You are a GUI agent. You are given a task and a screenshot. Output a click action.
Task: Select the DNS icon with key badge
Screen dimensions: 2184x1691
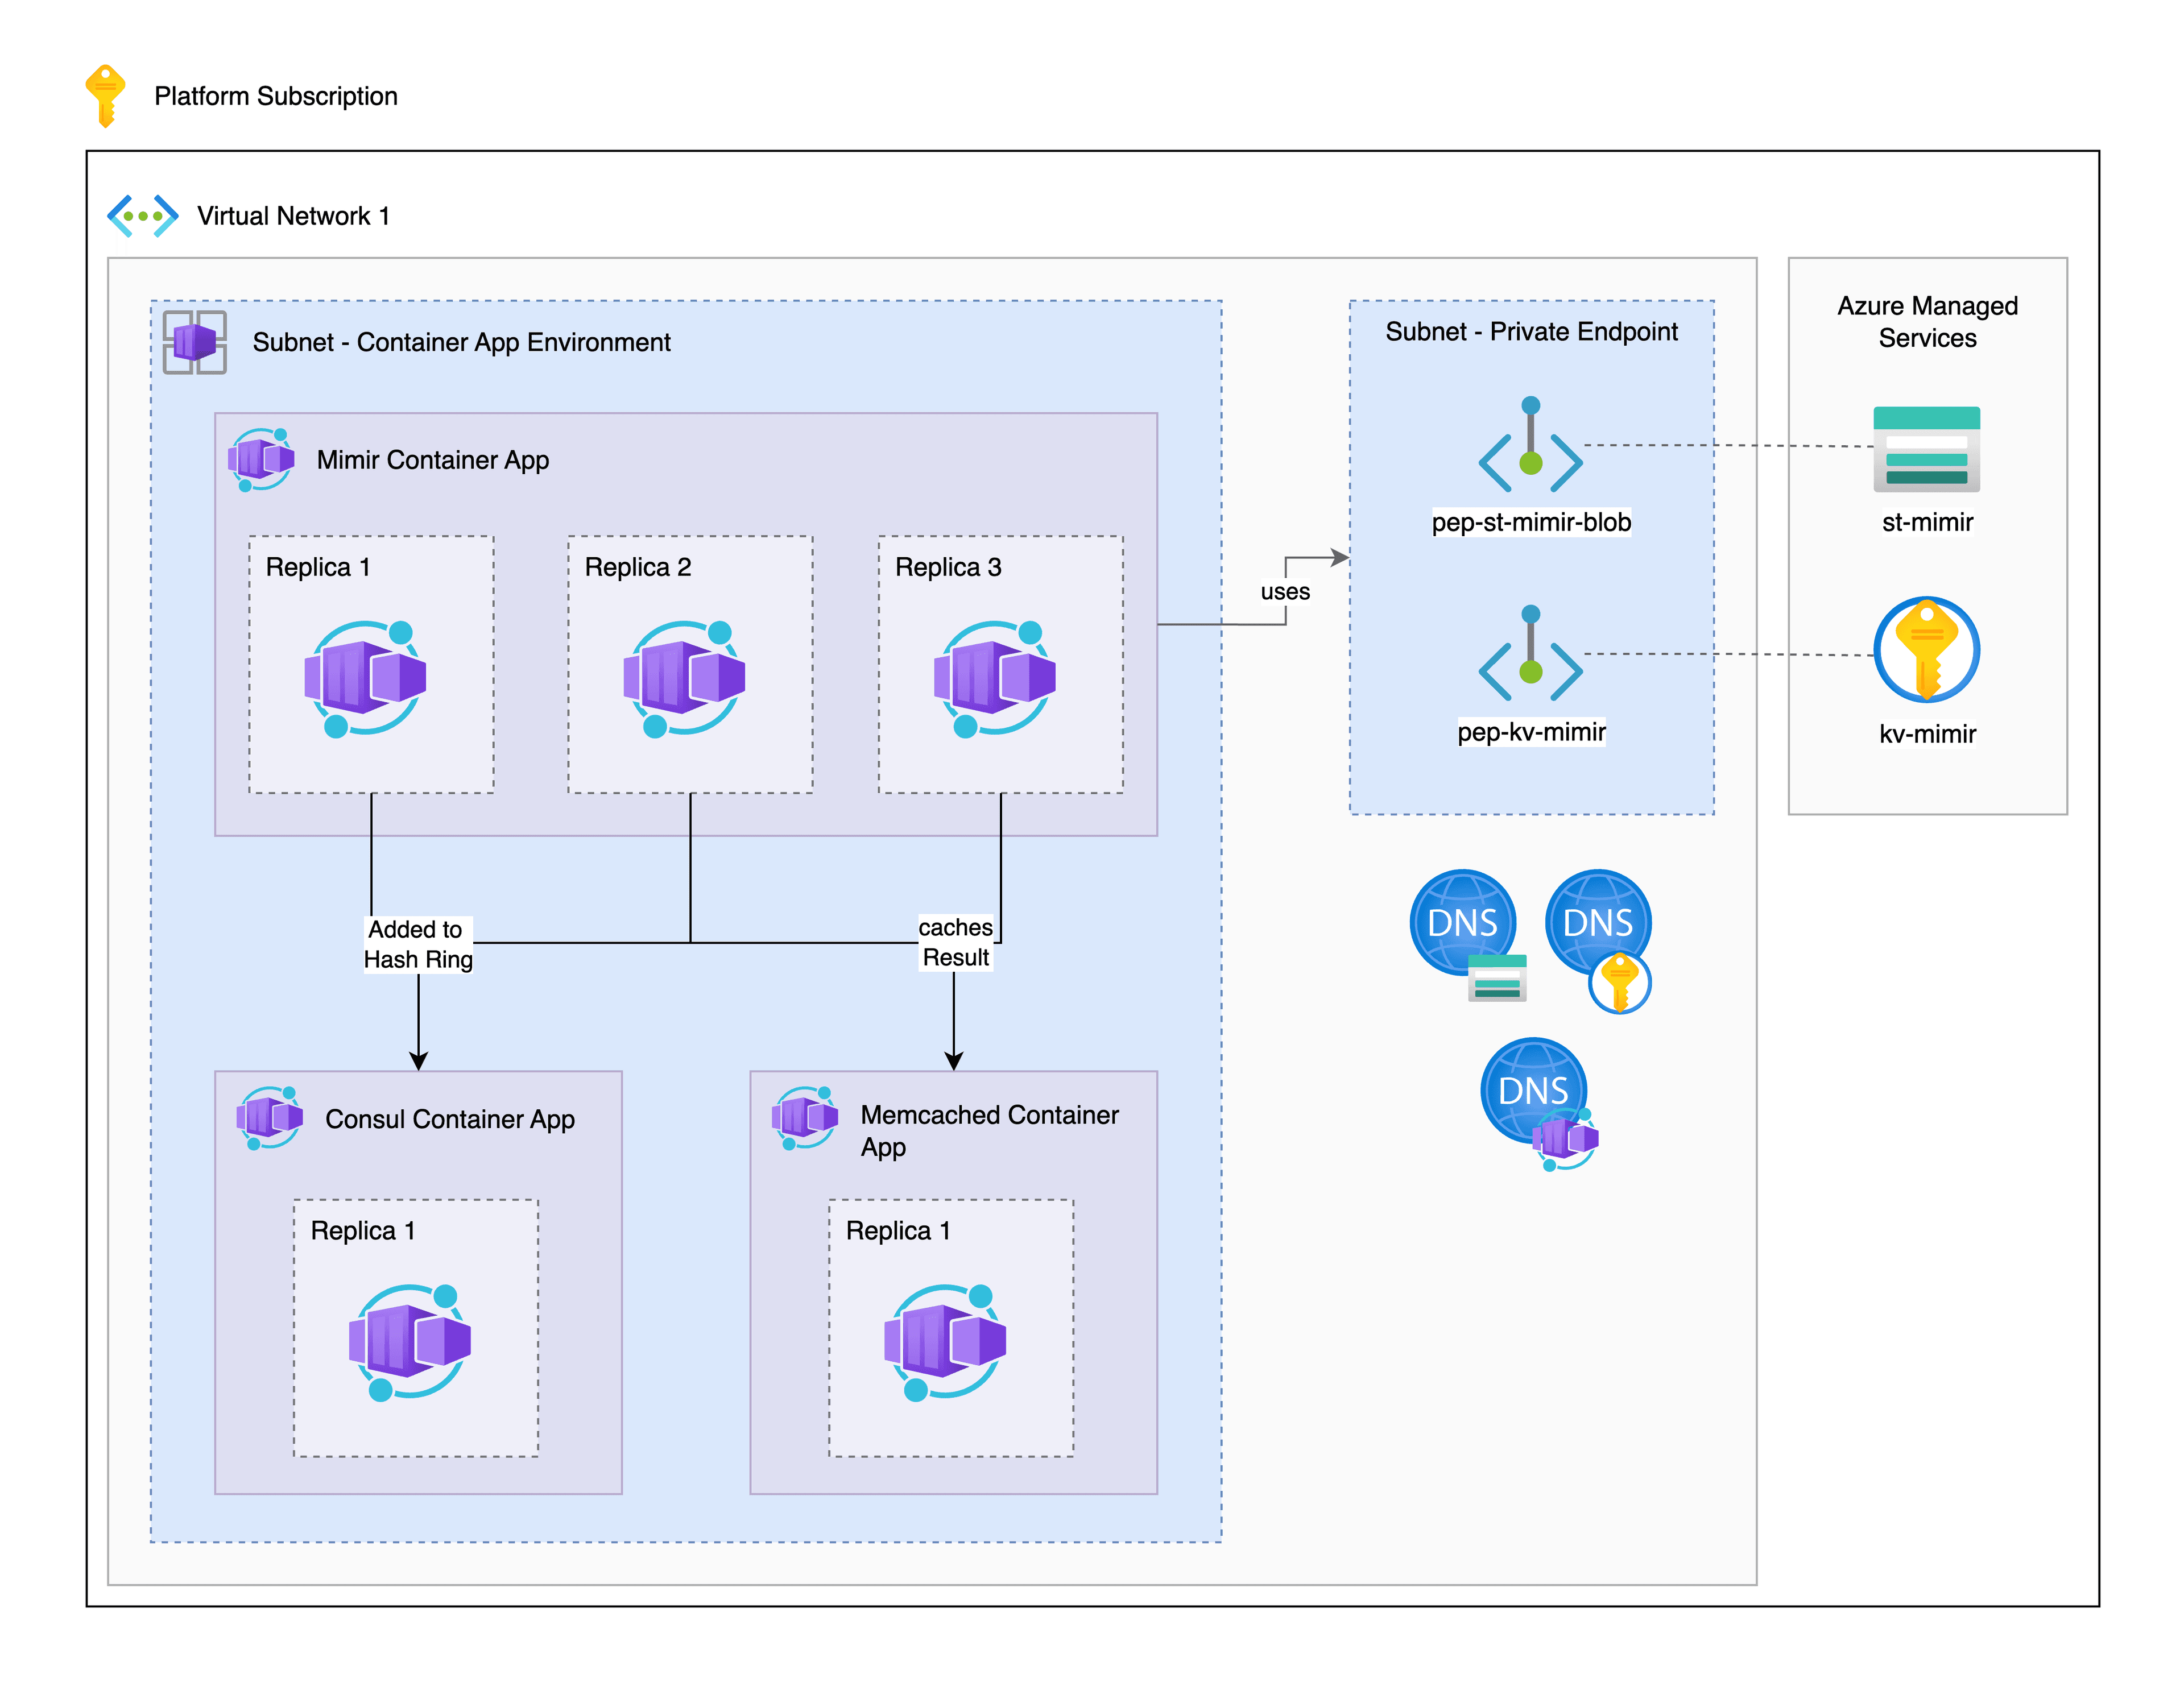1598,940
